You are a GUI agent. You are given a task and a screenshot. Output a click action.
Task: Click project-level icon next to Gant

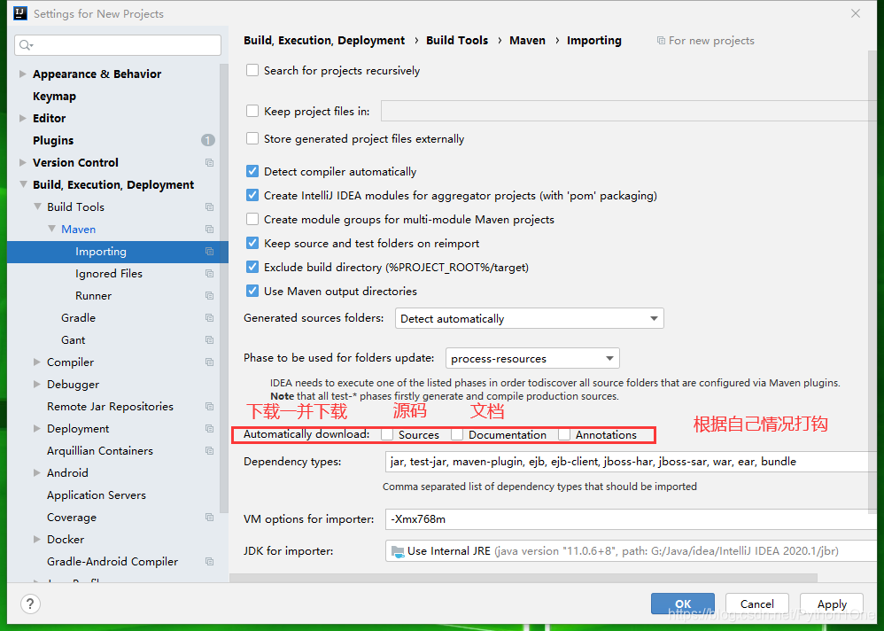[210, 340]
